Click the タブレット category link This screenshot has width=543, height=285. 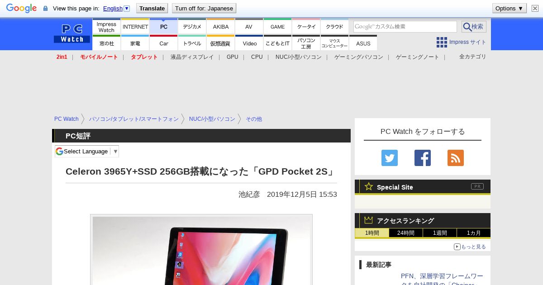(144, 57)
